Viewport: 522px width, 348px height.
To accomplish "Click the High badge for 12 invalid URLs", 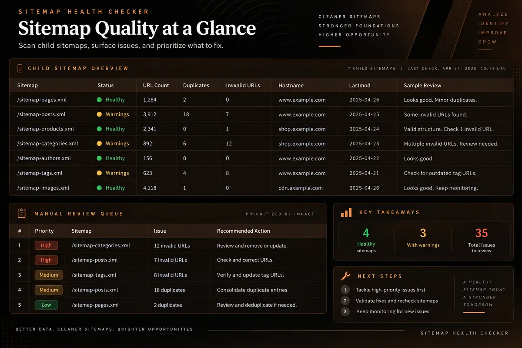I will (46, 245).
